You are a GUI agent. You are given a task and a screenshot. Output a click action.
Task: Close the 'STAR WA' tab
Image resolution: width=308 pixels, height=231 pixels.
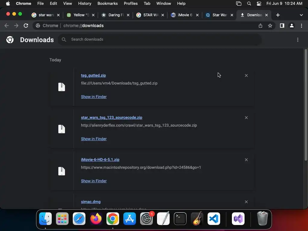[x=163, y=15]
